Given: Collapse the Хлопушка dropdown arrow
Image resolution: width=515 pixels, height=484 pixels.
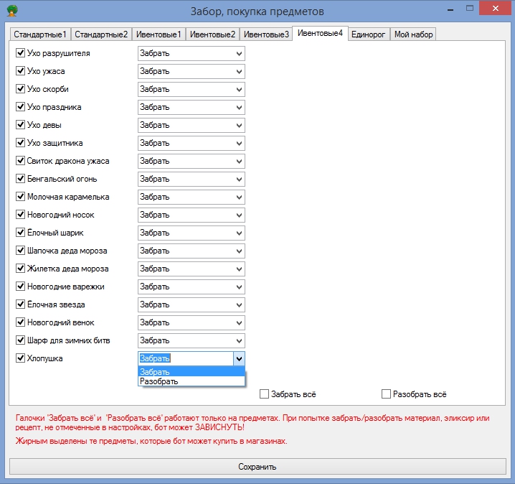Looking at the screenshot, I should click(x=239, y=358).
